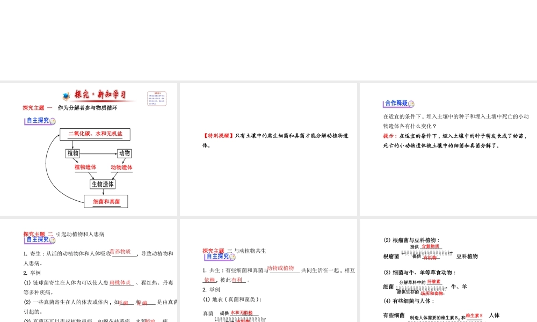Click the 细菌和真菌 box in the diagram
The image size is (537, 322).
(x=106, y=202)
